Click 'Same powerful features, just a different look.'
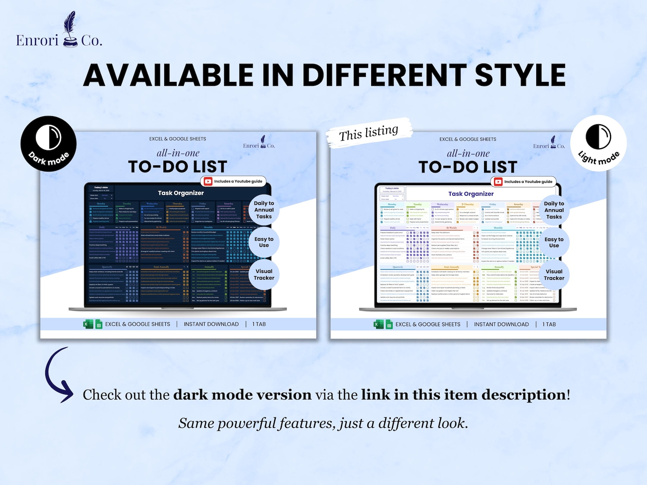This screenshot has width=647, height=485. (x=323, y=423)
